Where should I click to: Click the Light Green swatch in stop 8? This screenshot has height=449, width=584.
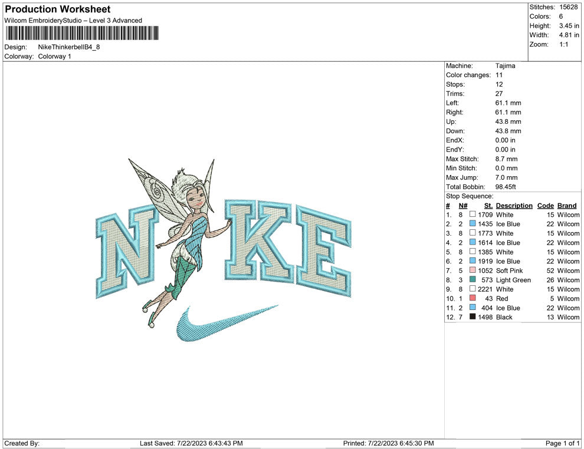point(473,279)
